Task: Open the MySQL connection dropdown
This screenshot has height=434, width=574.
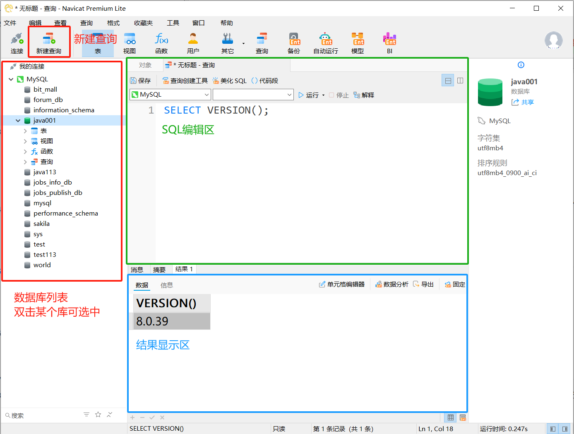Action: (170, 95)
